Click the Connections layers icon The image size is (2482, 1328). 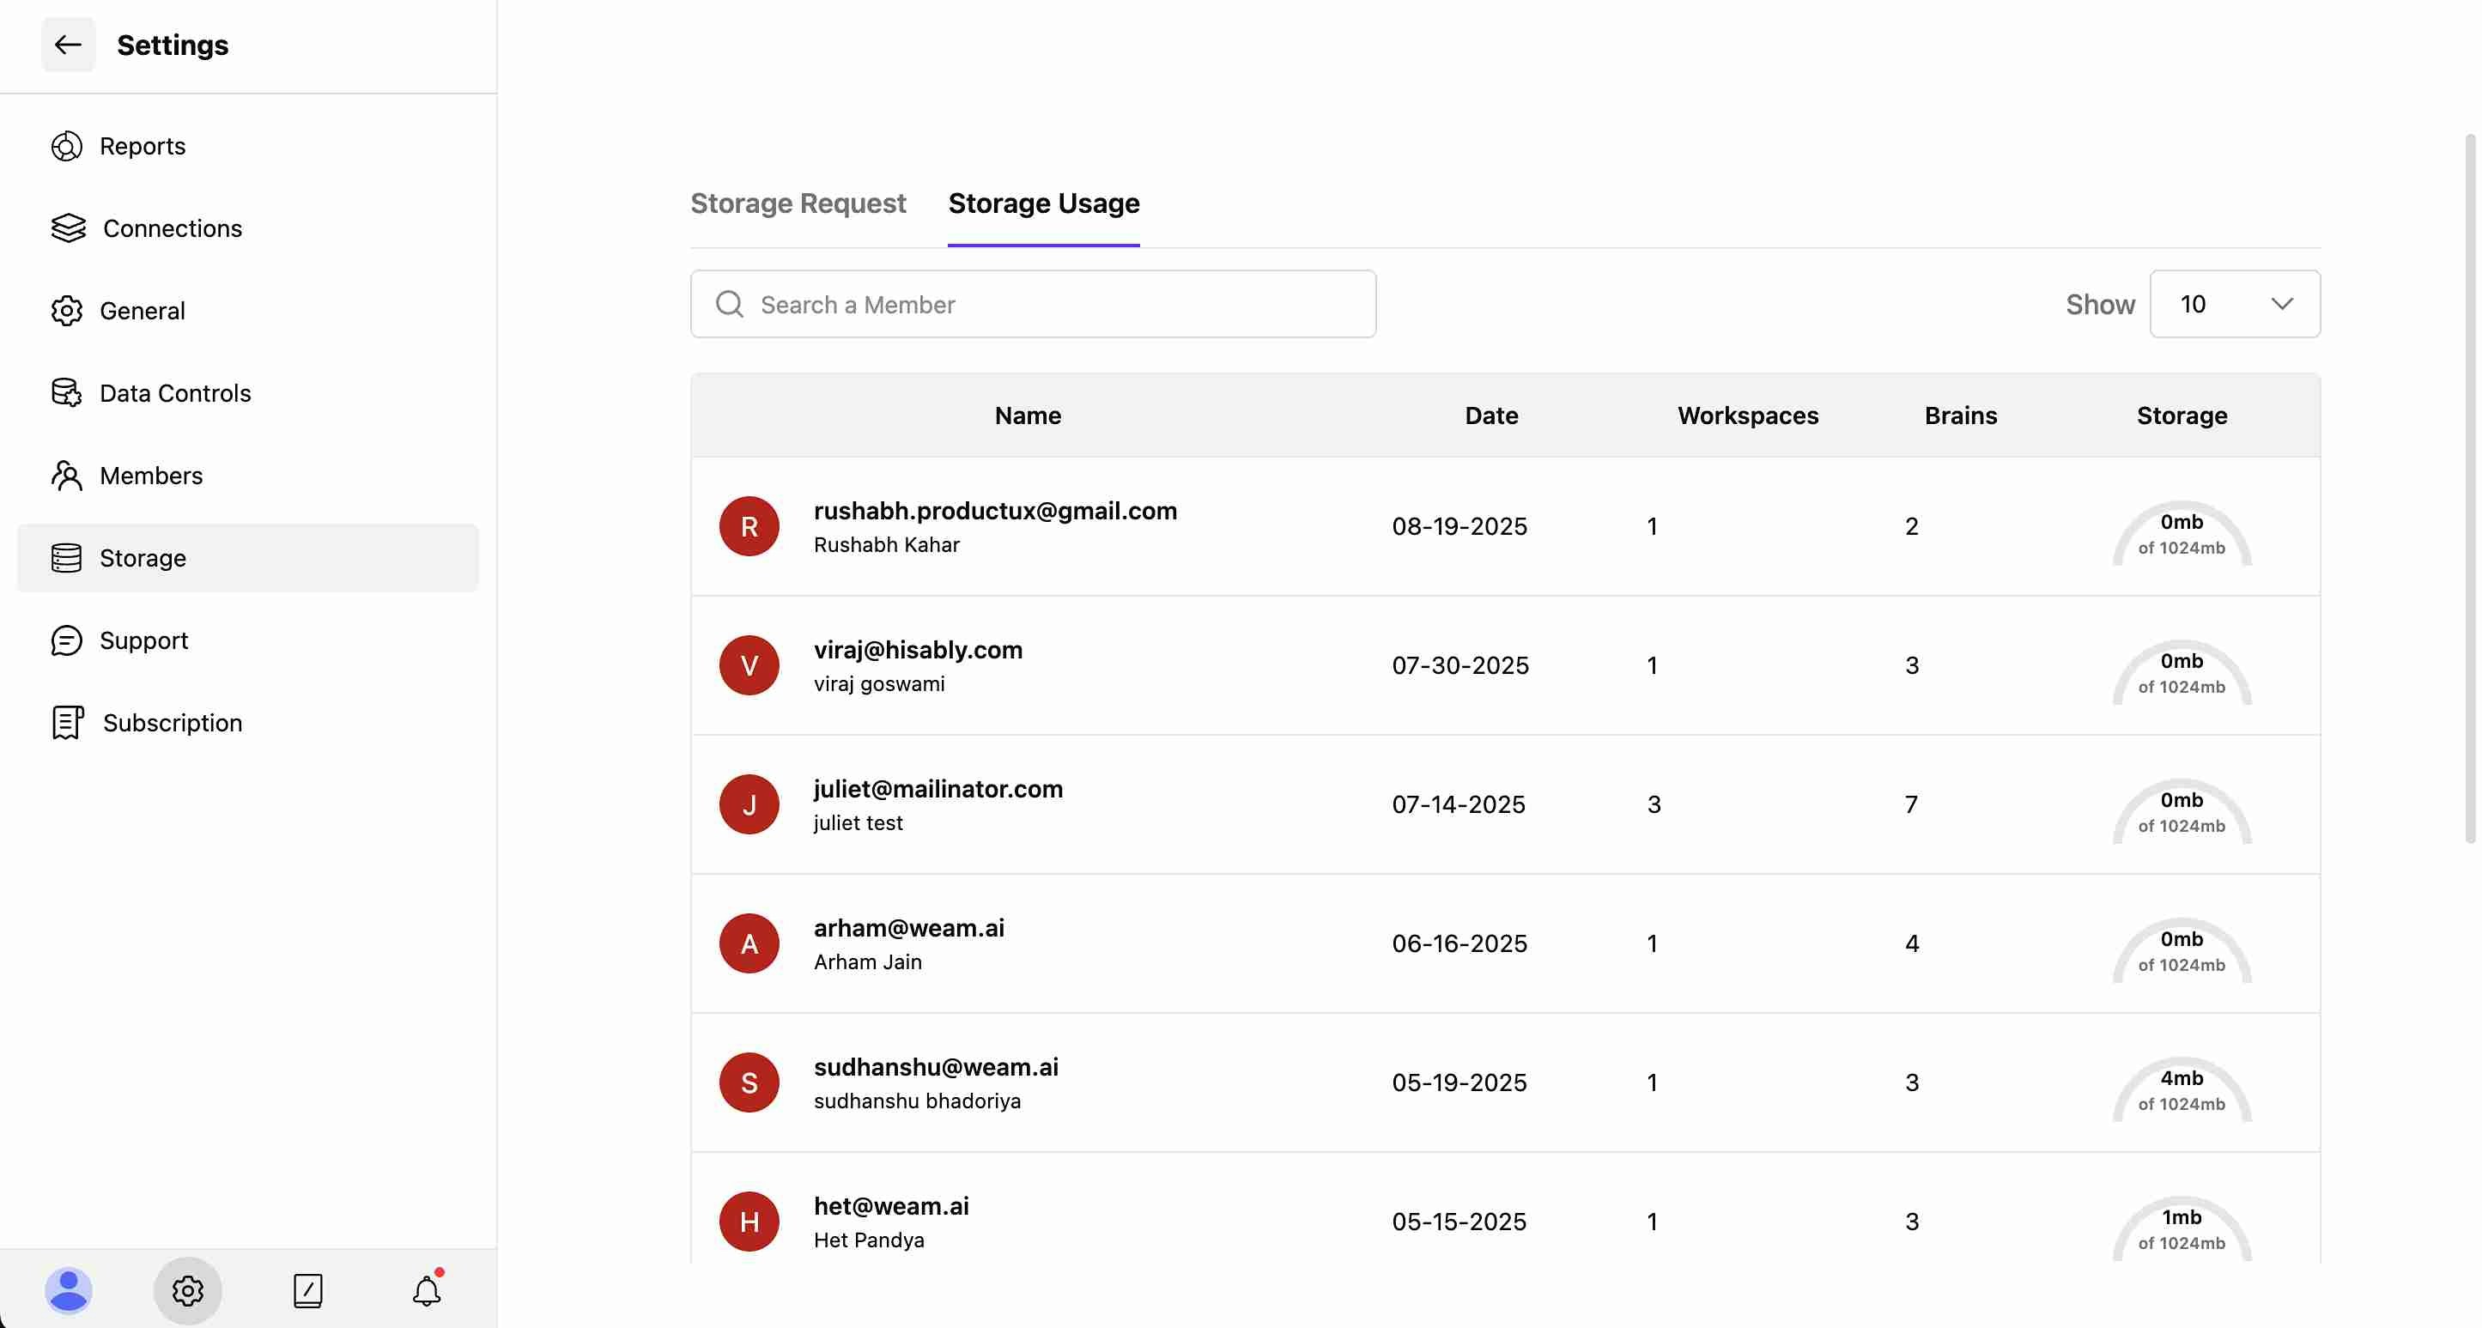68,228
